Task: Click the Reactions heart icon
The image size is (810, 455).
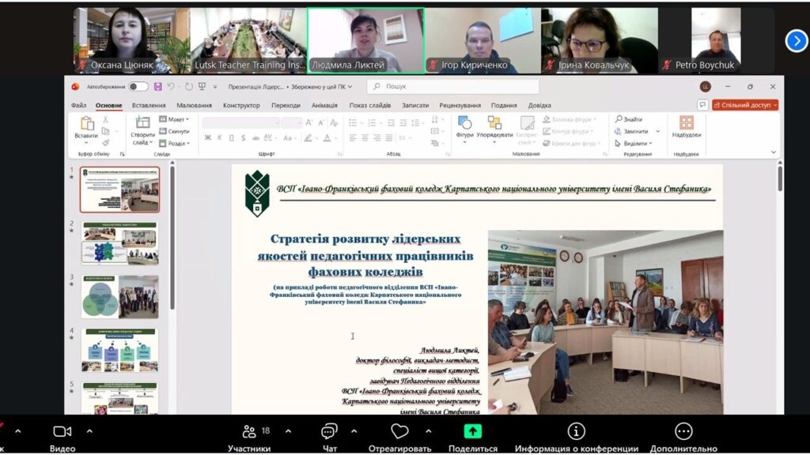Action: click(x=399, y=431)
